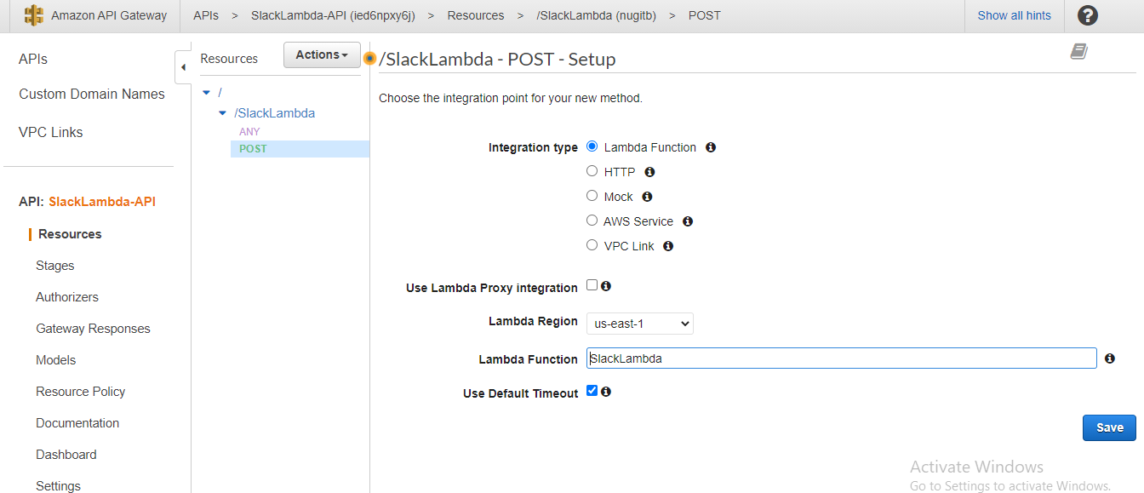The width and height of the screenshot is (1144, 493).
Task: Collapse the left navigation panel arrow
Action: tap(183, 67)
